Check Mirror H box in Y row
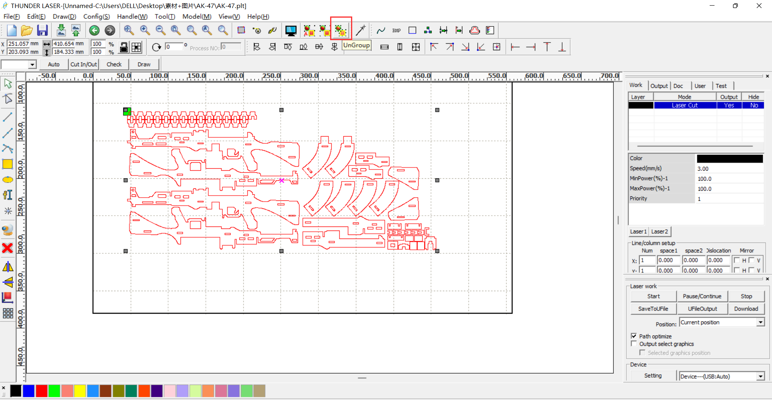The height and width of the screenshot is (400, 772). [737, 270]
